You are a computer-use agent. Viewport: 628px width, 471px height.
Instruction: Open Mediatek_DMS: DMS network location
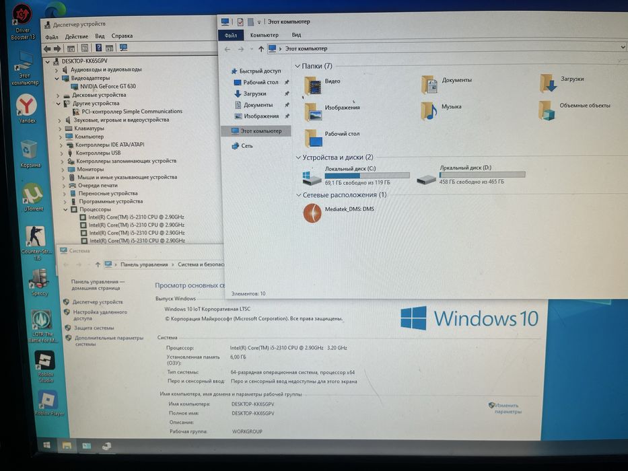pos(339,213)
